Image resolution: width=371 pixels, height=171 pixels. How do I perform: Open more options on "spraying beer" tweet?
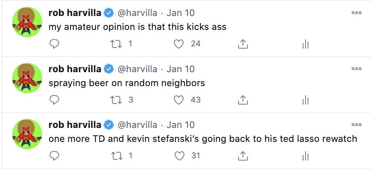coord(356,69)
